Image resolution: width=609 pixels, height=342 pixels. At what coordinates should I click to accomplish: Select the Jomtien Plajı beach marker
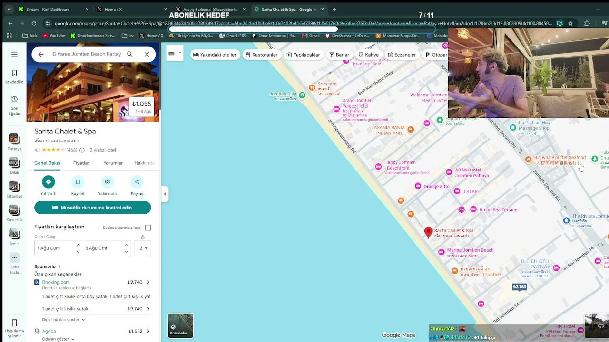pos(302,95)
